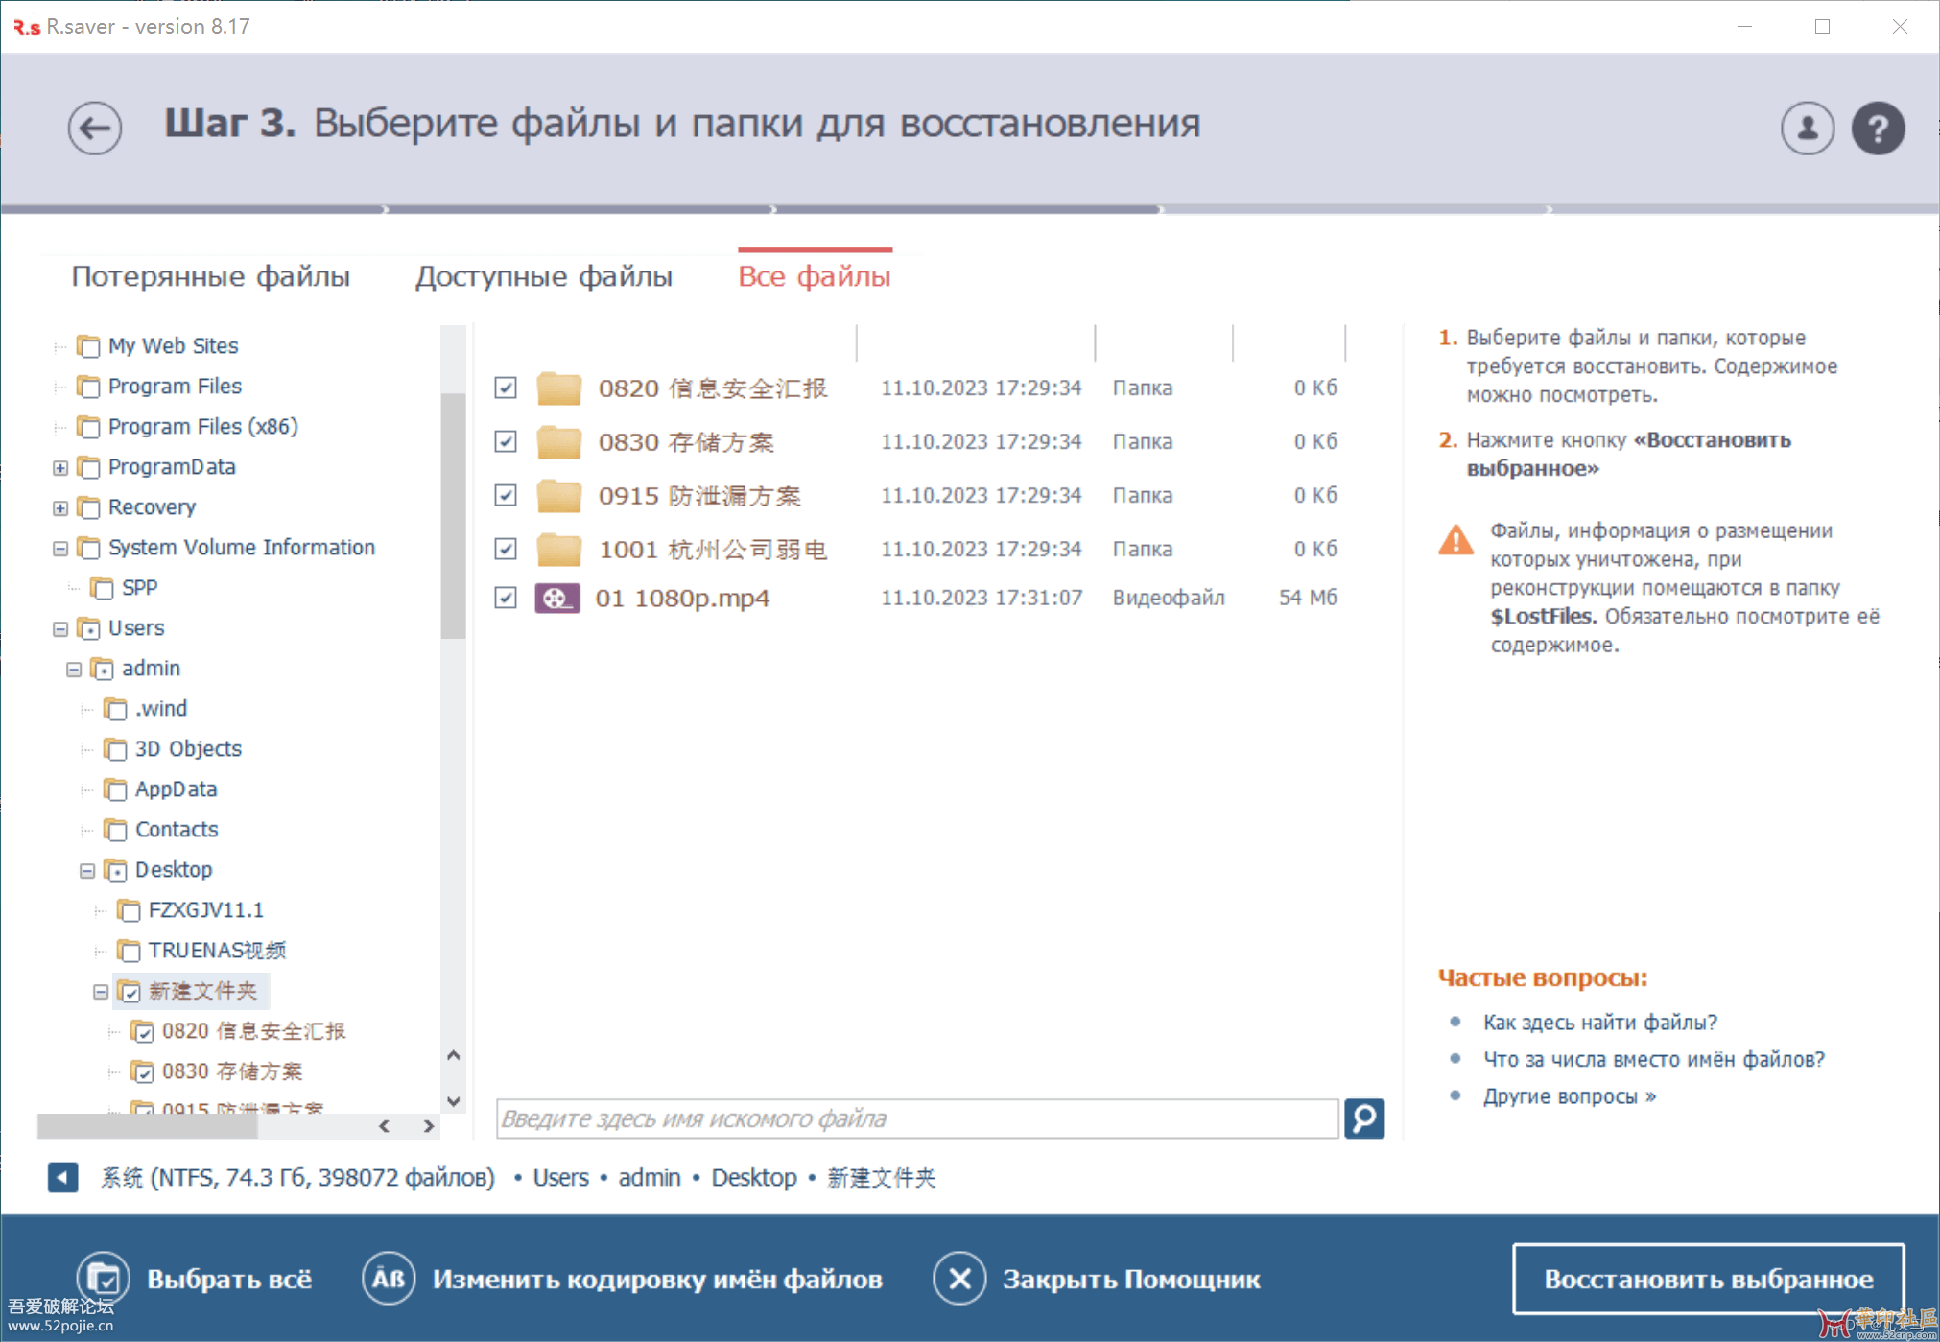1940x1342 pixels.
Task: Switch to Доступные файлы tab
Action: (543, 277)
